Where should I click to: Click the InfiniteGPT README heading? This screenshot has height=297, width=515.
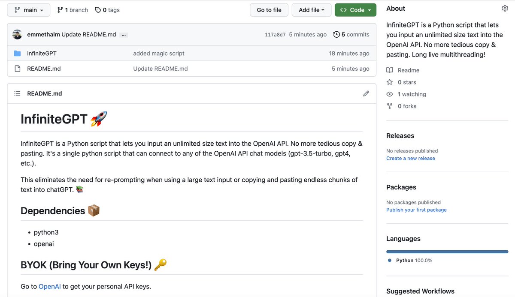point(64,119)
